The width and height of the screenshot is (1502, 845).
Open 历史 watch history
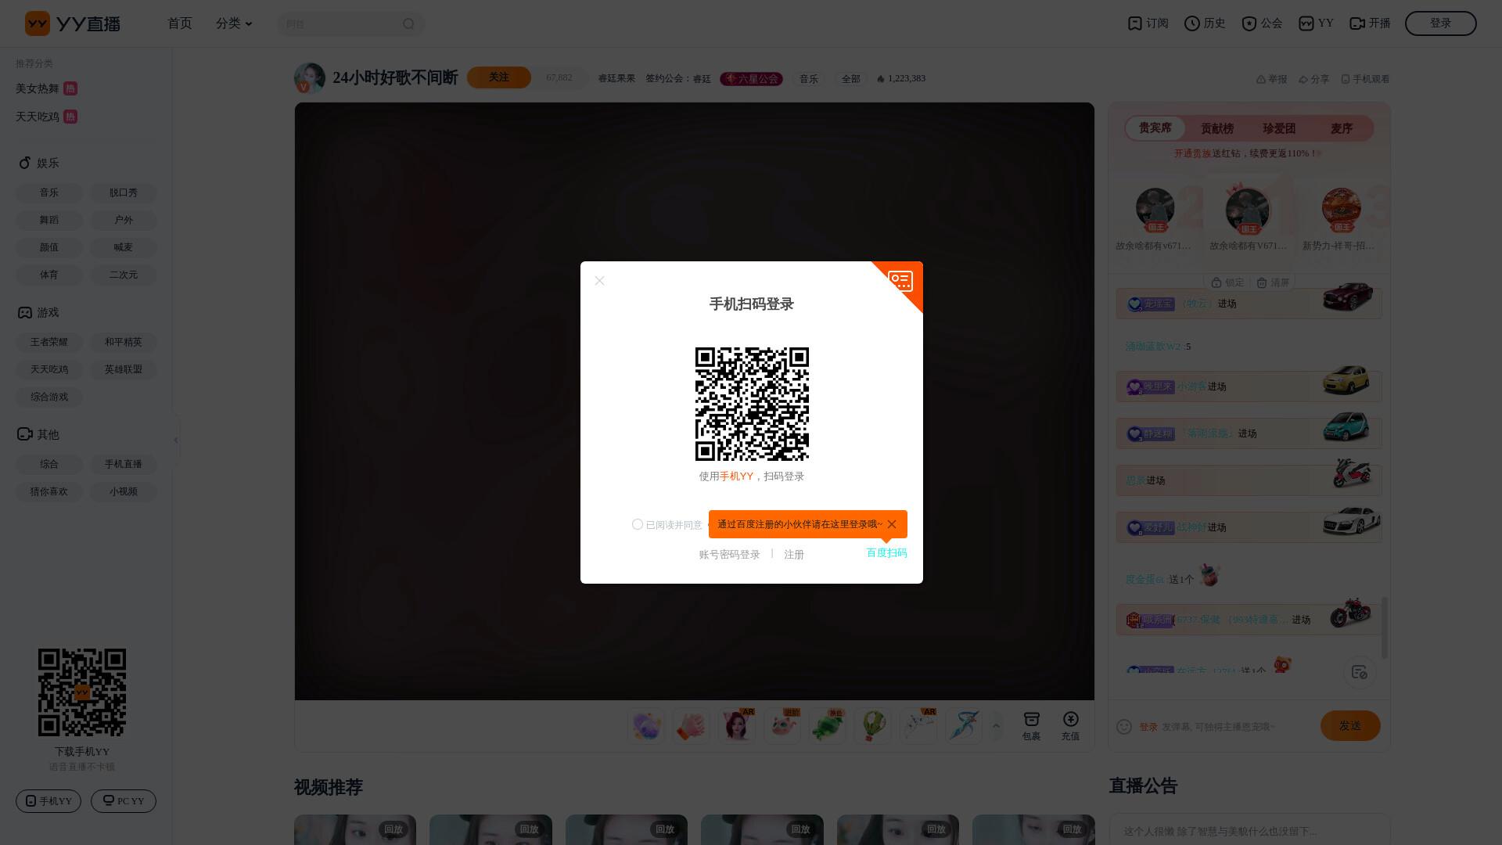[1205, 23]
